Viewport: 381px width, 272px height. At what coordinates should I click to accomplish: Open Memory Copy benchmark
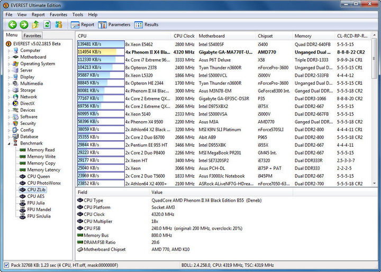[x=41, y=163]
